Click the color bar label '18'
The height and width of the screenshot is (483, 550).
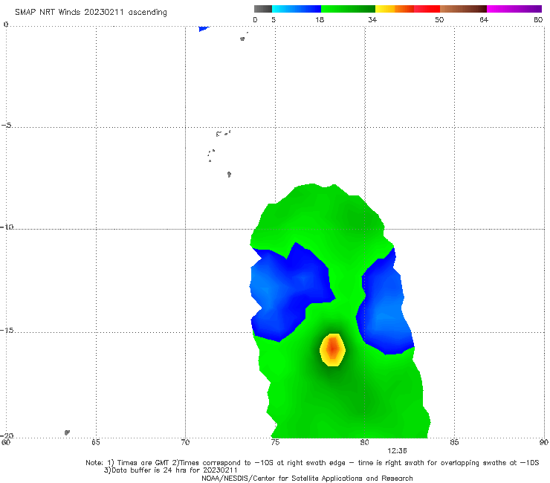pos(320,20)
